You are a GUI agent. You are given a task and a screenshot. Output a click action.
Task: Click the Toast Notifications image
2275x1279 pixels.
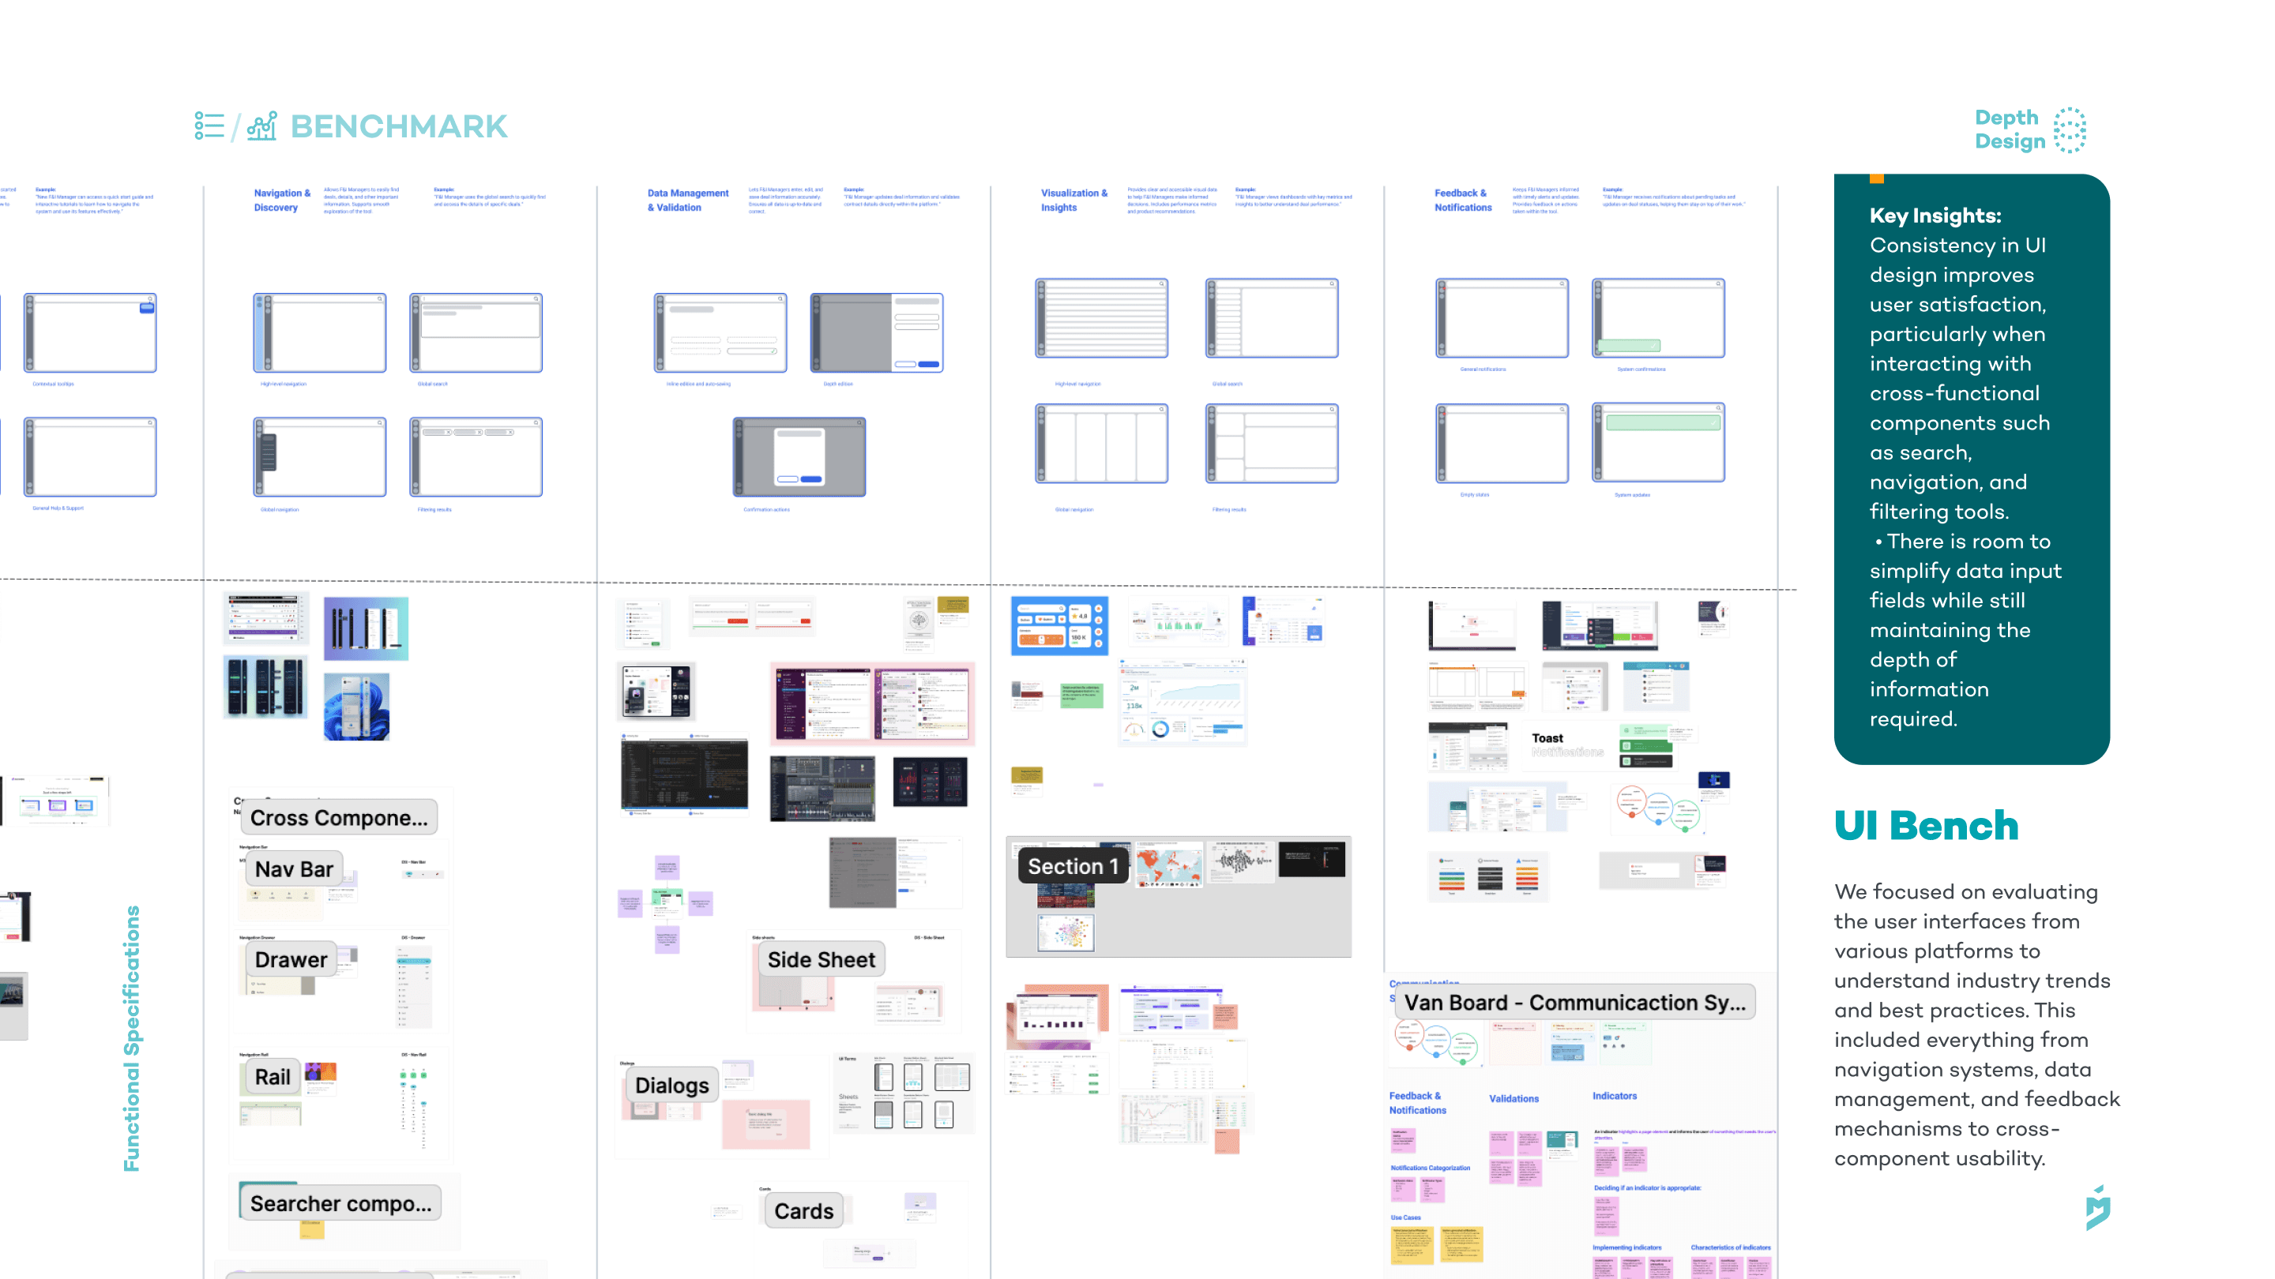1566,744
